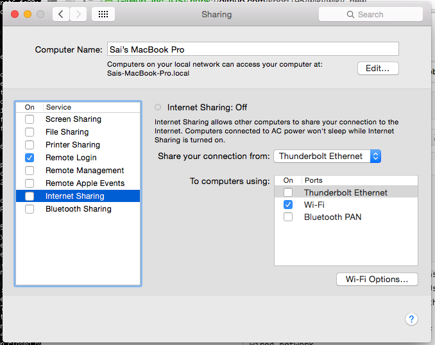Close the Sharing window with the red button
The image size is (435, 345).
(15, 14)
